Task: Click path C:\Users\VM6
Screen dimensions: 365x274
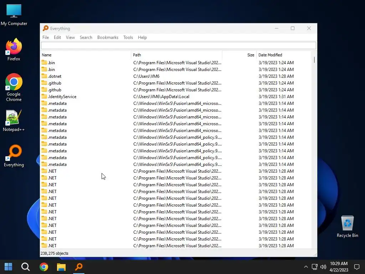Action: [x=146, y=76]
